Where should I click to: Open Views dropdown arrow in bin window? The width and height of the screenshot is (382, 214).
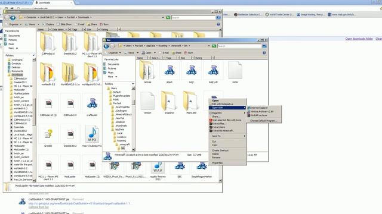[138, 53]
